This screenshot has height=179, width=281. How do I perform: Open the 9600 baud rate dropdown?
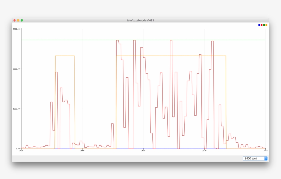[x=255, y=159]
